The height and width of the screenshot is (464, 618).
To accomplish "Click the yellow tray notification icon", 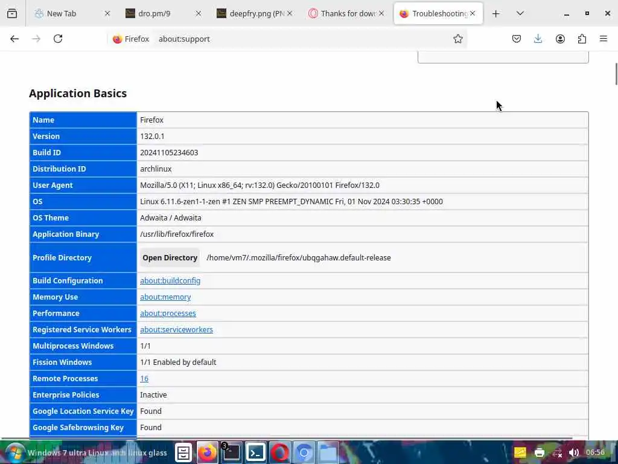I will [520, 453].
